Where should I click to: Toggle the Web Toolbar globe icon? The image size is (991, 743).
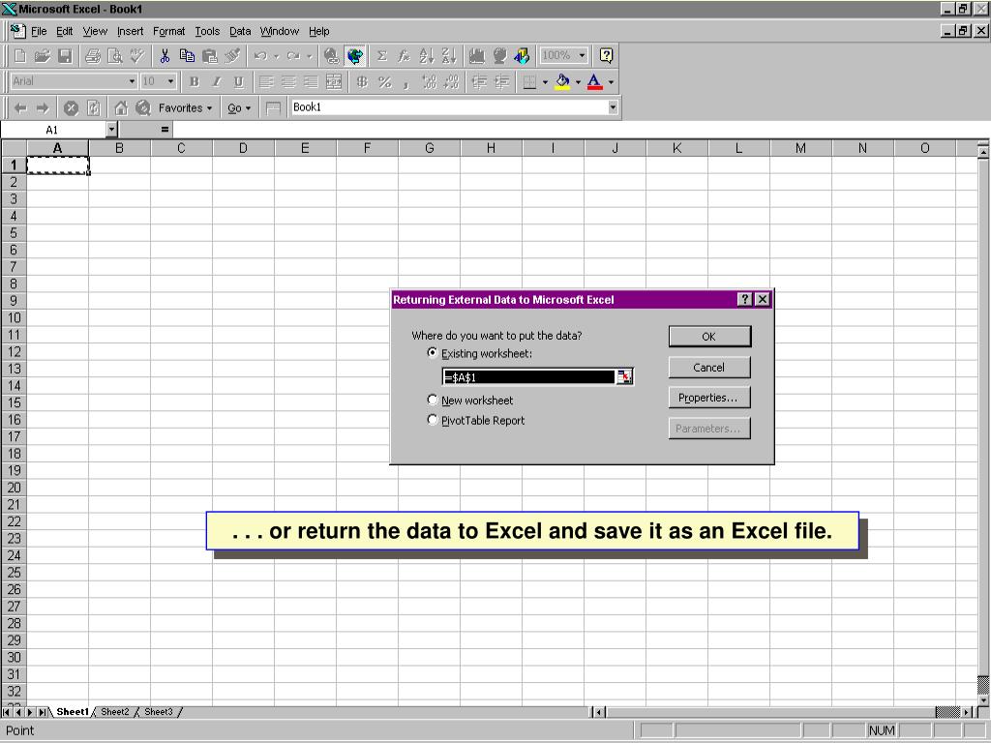[x=355, y=55]
